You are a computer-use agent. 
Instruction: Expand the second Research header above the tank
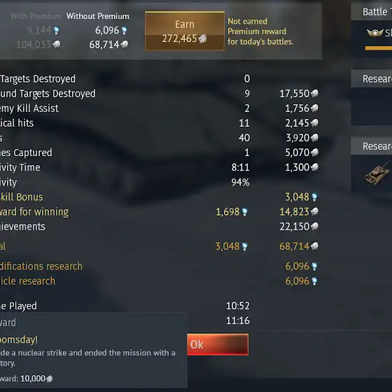(x=371, y=146)
